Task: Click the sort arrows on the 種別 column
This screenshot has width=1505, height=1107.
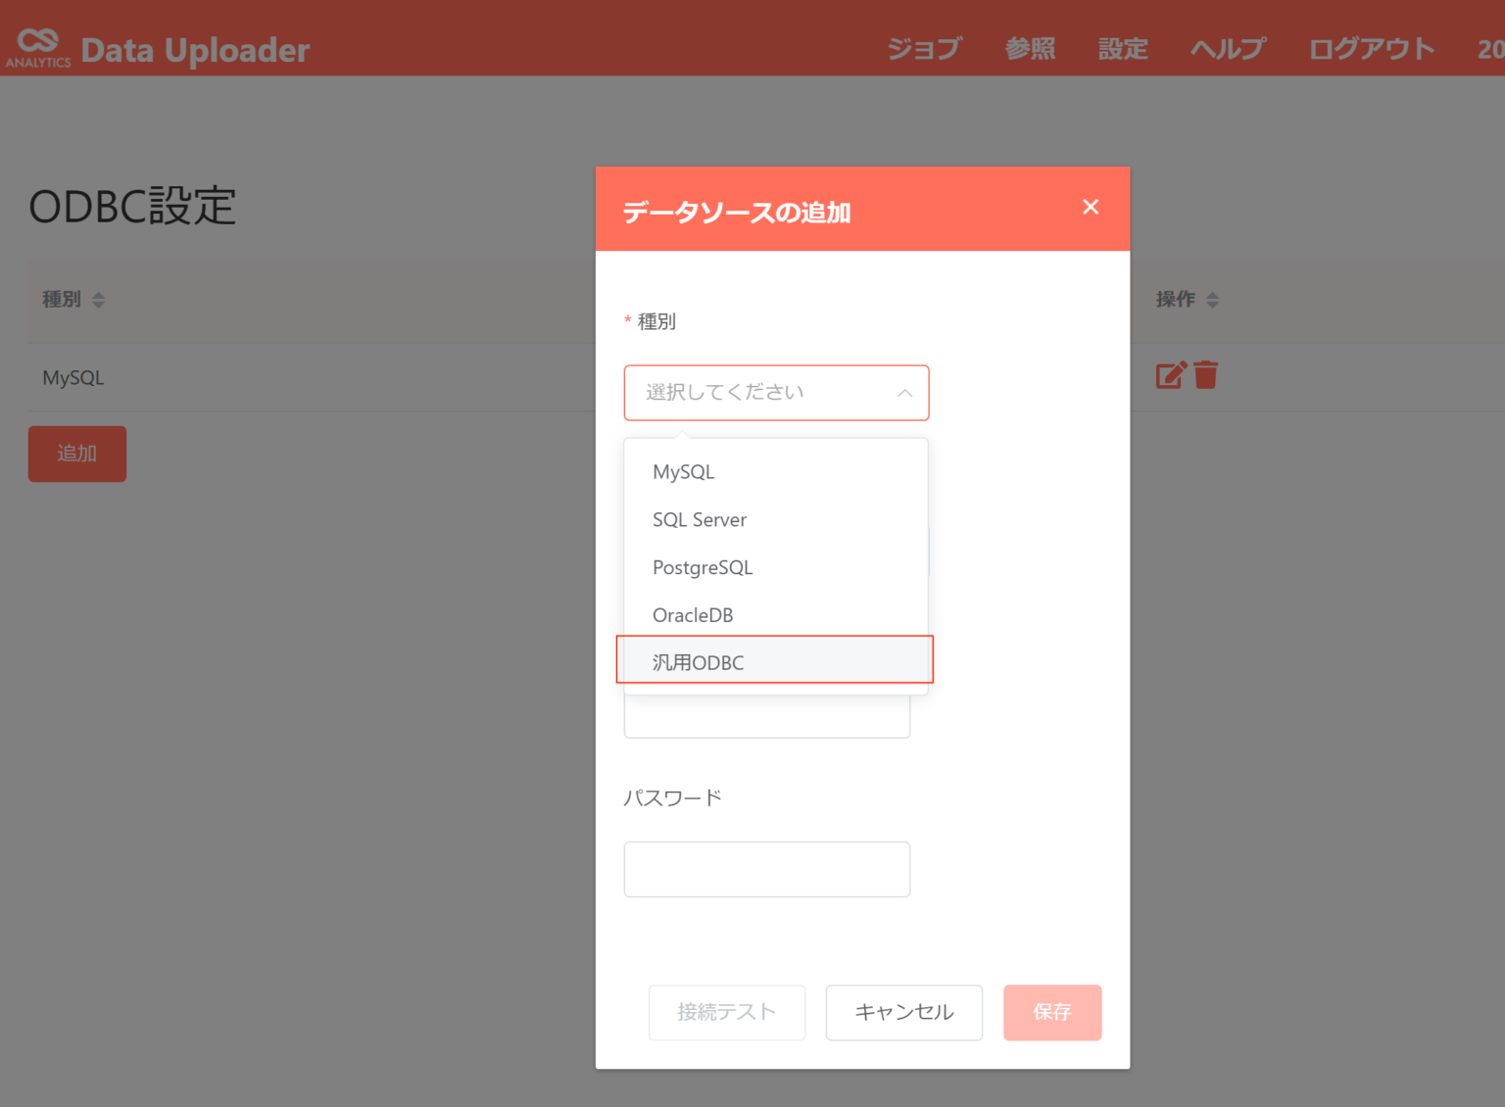Action: pos(98,300)
